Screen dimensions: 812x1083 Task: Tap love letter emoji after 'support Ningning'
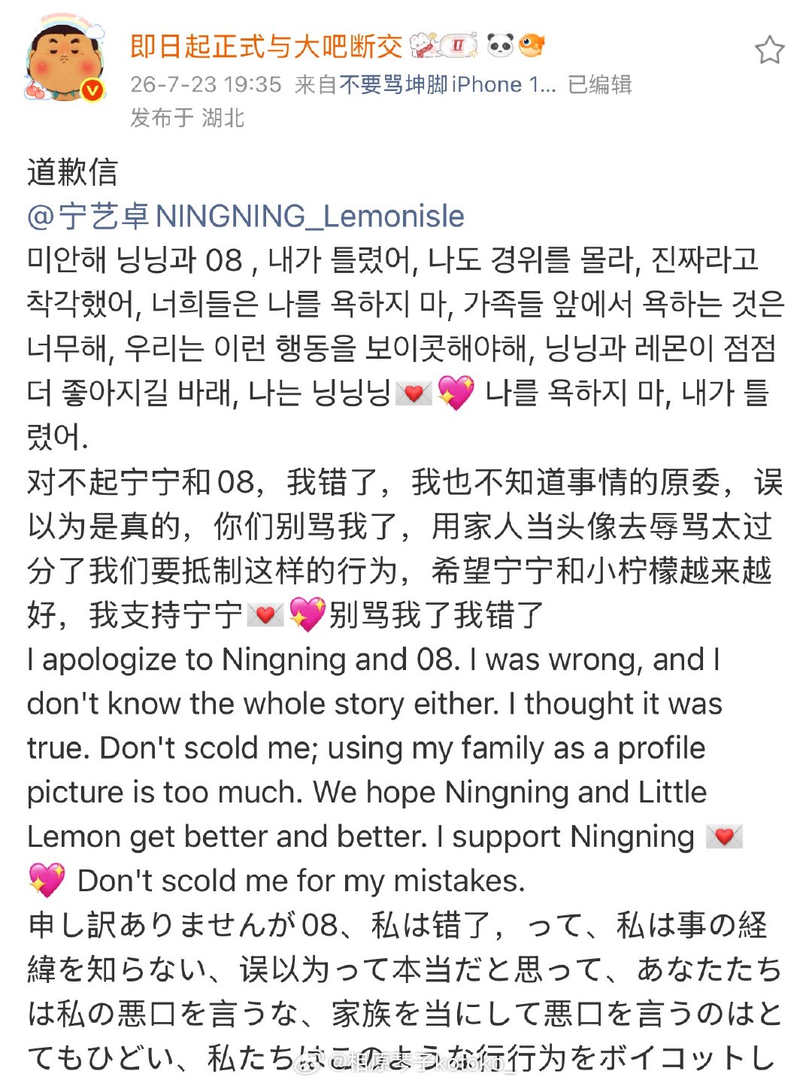pos(724,836)
